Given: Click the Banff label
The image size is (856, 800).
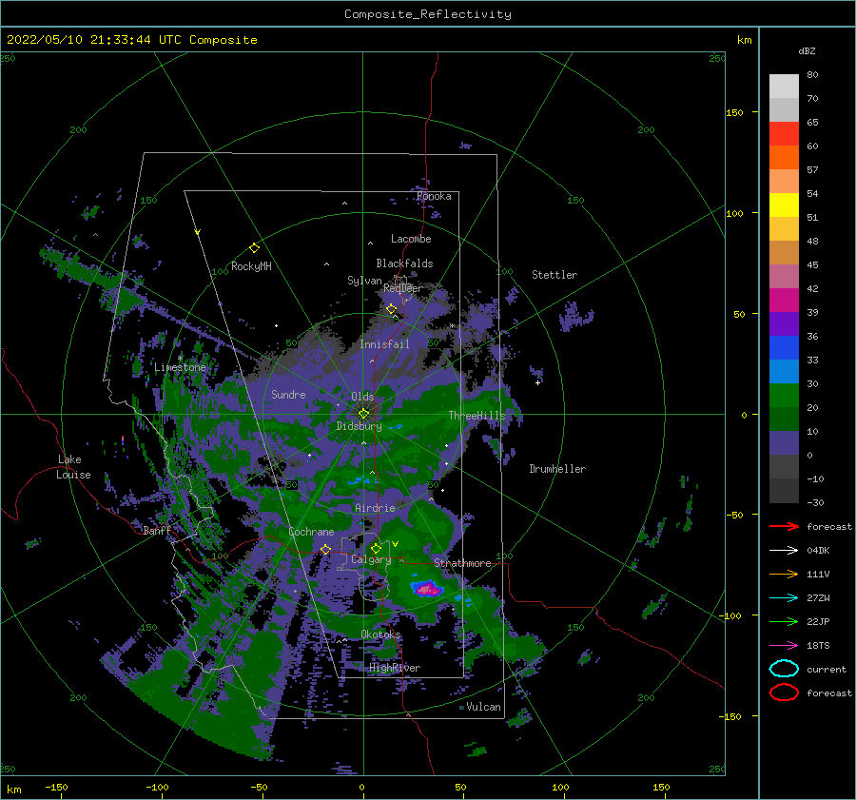Looking at the screenshot, I should [157, 530].
